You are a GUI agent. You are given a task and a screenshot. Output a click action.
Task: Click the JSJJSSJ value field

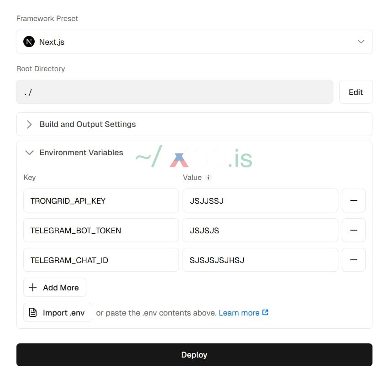point(260,200)
